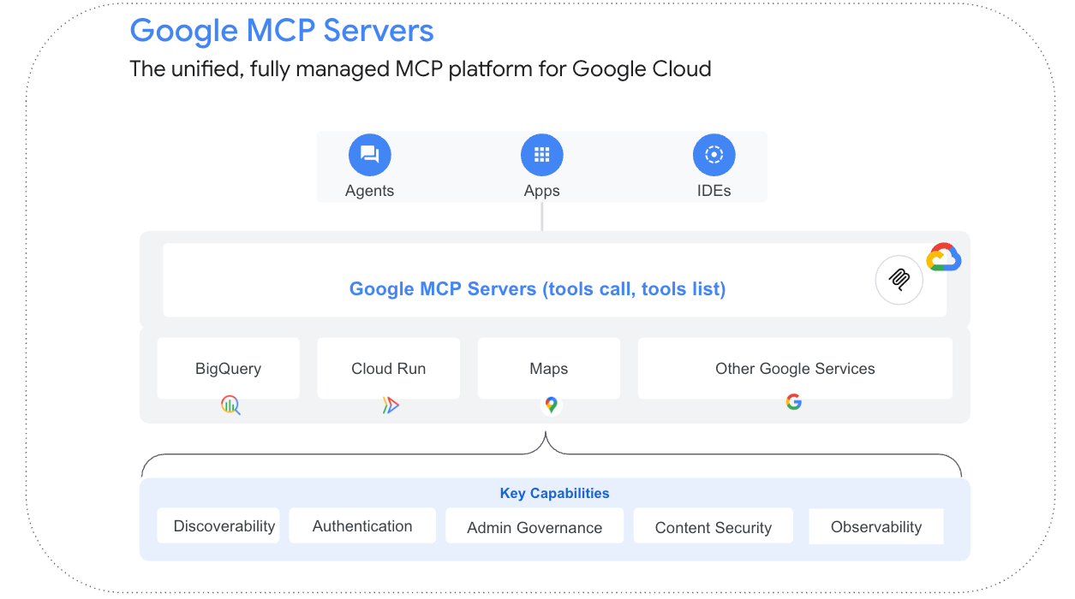Viewport: 1075px width, 599px height.
Task: Select the Observability capability chip
Action: [875, 526]
